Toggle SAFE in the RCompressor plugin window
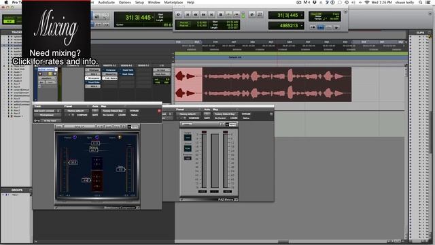 pyautogui.click(x=95, y=115)
